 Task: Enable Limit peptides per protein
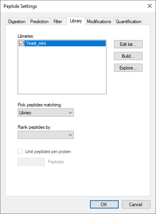tap(20, 152)
